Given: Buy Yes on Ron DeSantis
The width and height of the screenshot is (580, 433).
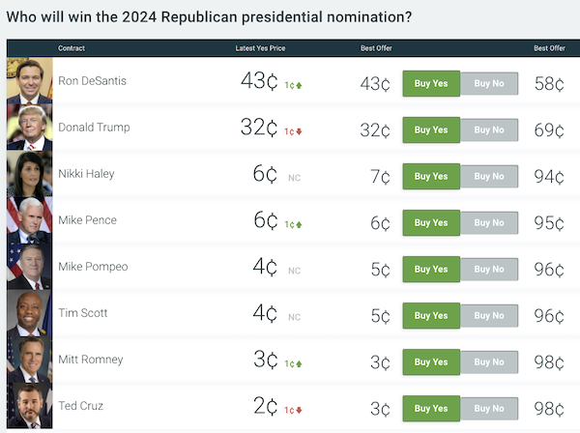Looking at the screenshot, I should 431,83.
